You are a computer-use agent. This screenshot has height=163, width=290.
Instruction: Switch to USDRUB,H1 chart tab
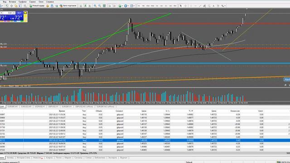point(40,107)
